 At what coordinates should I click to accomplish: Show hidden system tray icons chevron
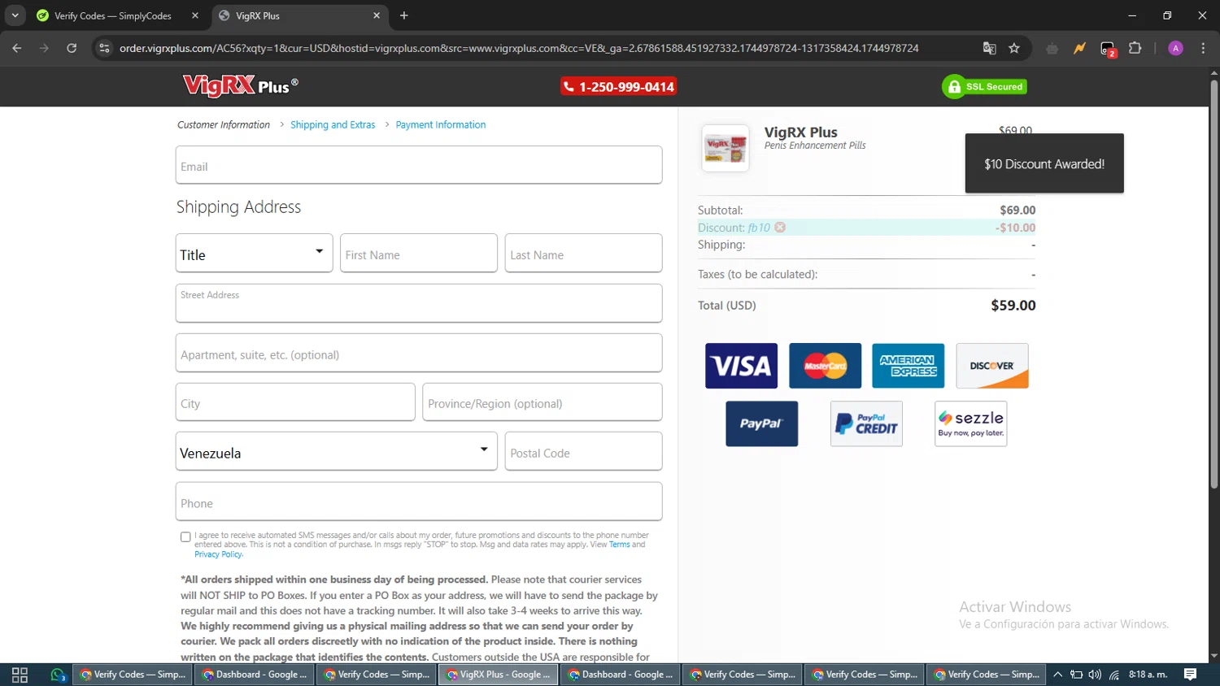point(1058,675)
